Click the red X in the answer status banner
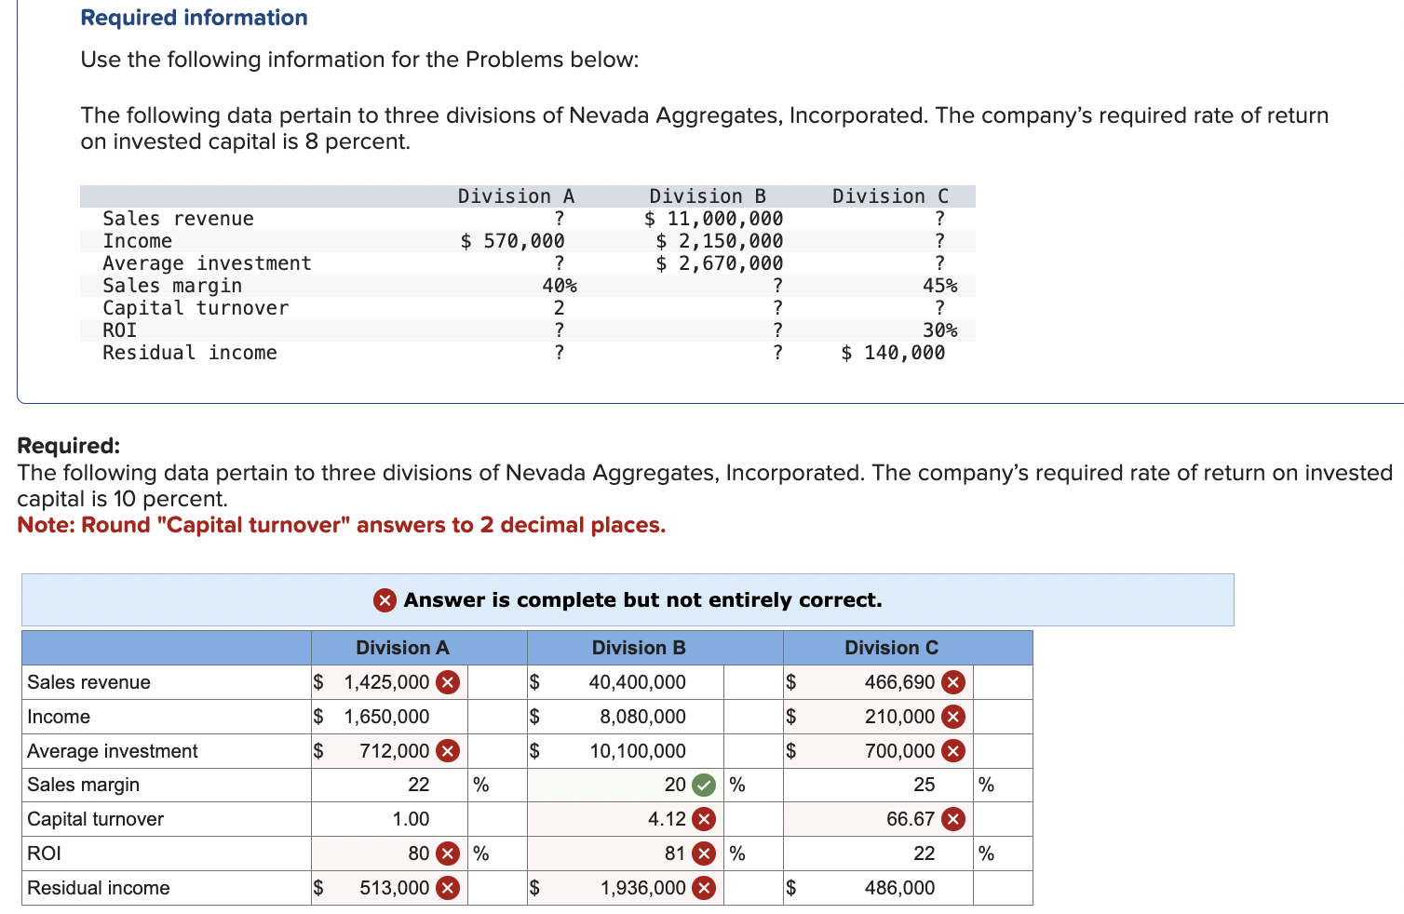The image size is (1404, 914). point(385,600)
